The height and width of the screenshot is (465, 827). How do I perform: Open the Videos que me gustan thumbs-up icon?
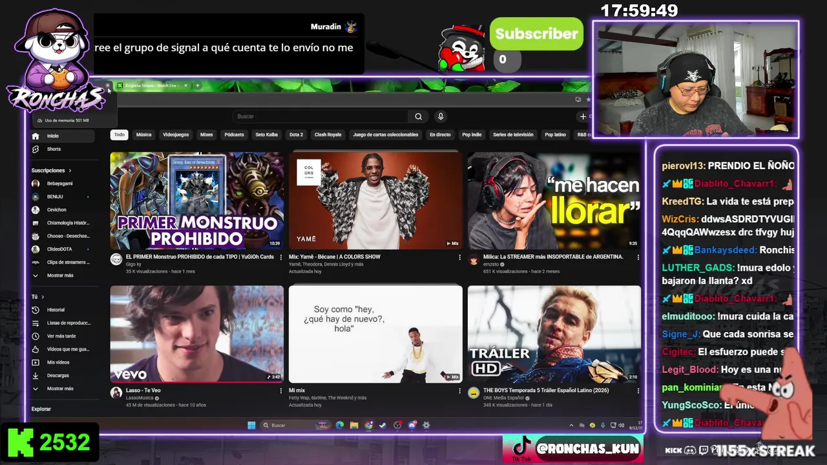pos(36,349)
